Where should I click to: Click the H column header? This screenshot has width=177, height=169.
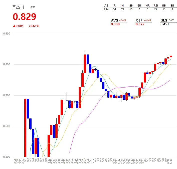(123, 5)
